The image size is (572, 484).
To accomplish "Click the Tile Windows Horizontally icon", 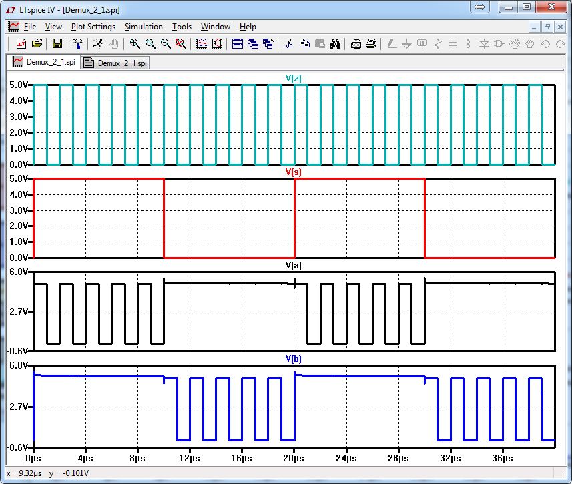I will pos(237,44).
